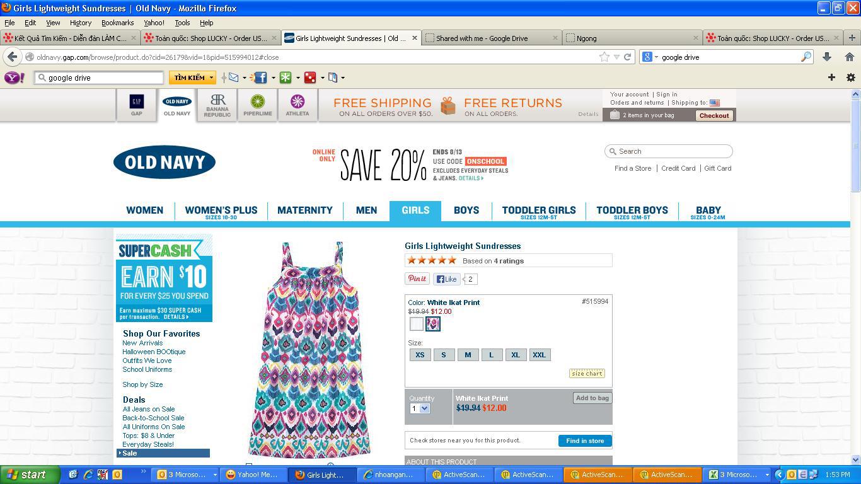Open the Athleta brand tab
The height and width of the screenshot is (484, 861).
[298, 105]
